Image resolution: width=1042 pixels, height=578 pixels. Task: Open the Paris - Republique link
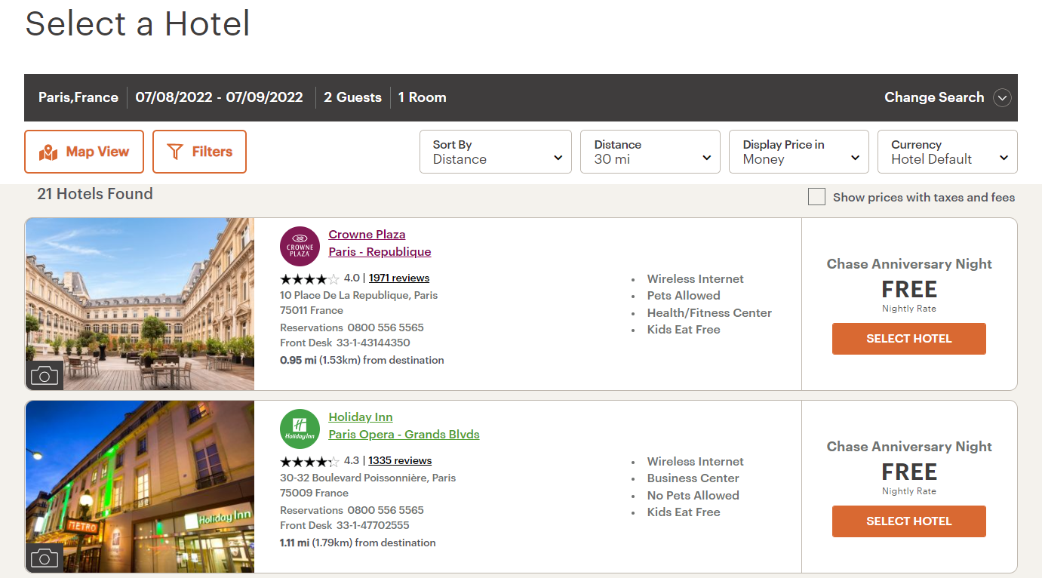pos(380,252)
